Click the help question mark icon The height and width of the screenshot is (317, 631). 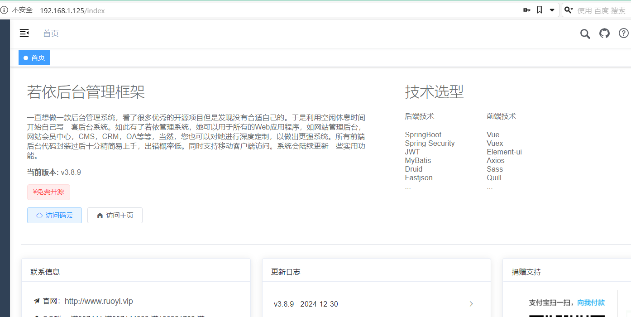[623, 33]
